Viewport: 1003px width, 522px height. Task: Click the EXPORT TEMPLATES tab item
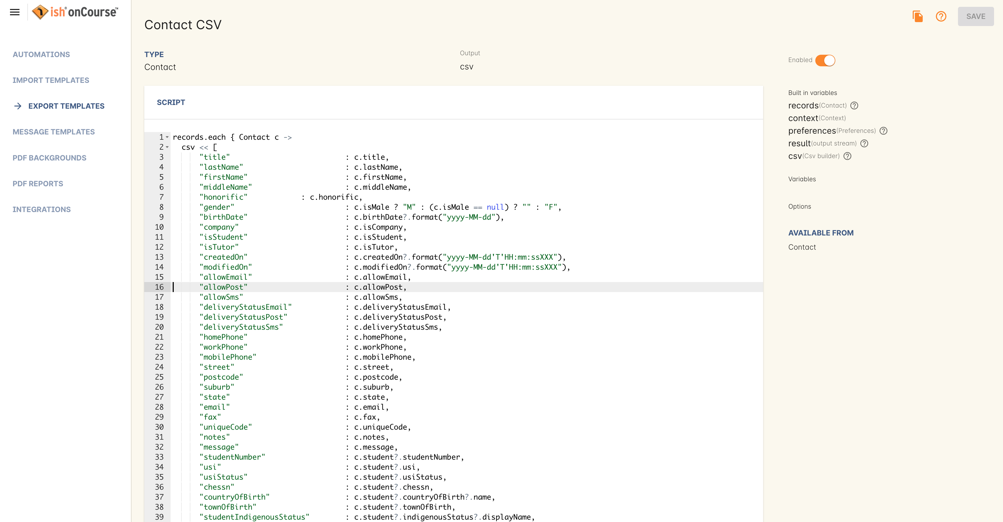pyautogui.click(x=66, y=106)
